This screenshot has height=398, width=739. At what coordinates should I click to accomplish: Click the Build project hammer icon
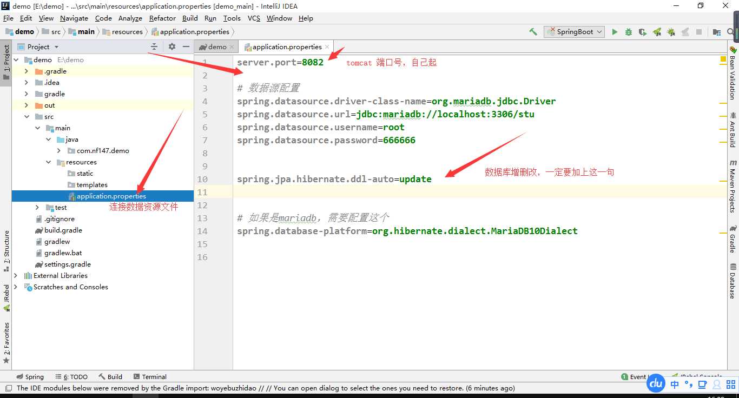tap(533, 32)
